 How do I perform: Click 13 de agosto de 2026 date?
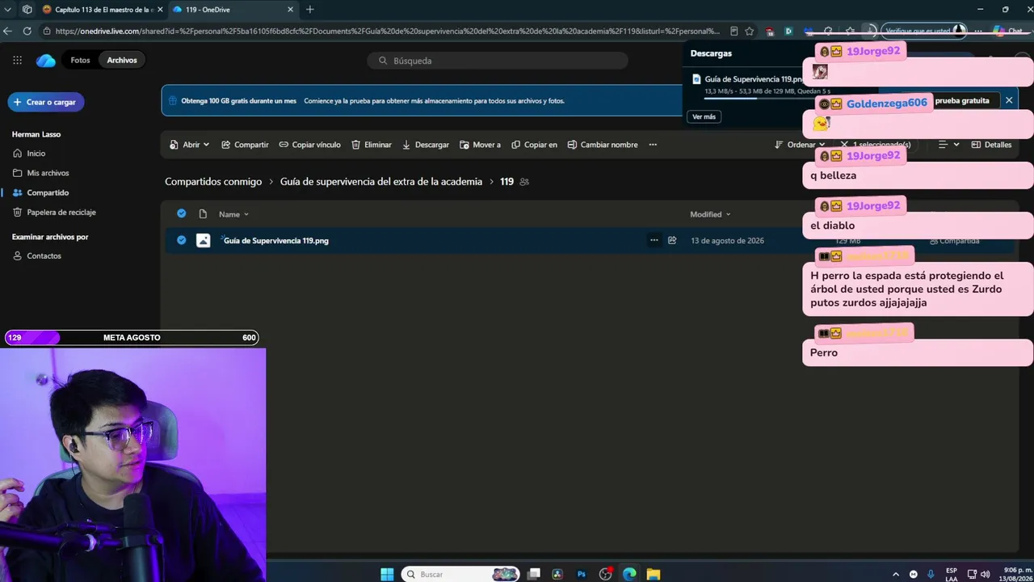[x=727, y=241]
